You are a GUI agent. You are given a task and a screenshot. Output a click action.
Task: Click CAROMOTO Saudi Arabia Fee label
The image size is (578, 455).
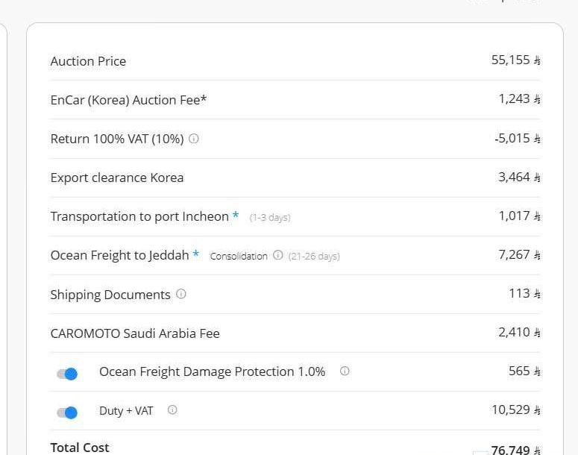pyautogui.click(x=135, y=333)
